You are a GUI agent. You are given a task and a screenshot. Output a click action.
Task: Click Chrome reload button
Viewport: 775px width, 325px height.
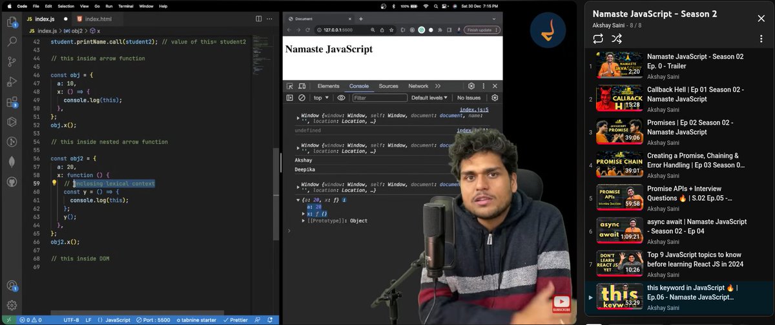[x=307, y=30]
